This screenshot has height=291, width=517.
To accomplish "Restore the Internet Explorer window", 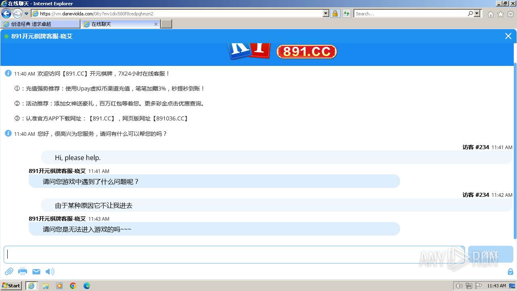I will pos(505,3).
